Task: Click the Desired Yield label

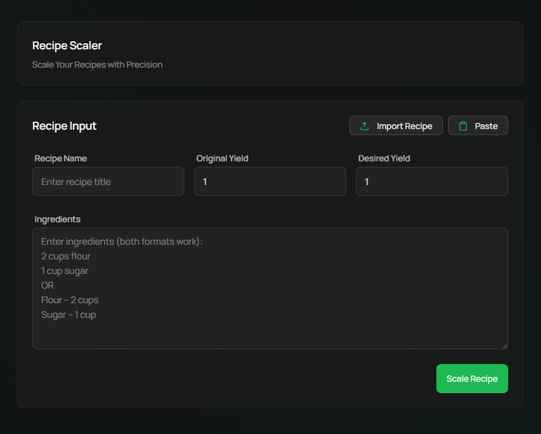Action: coord(383,158)
